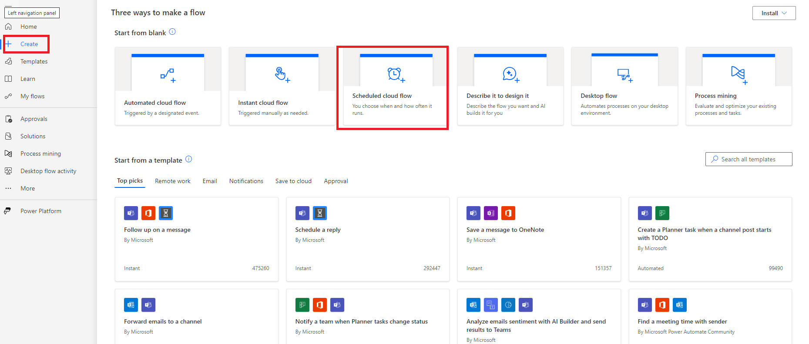The image size is (809, 344).
Task: Switch to the Remote work tab
Action: (173, 181)
